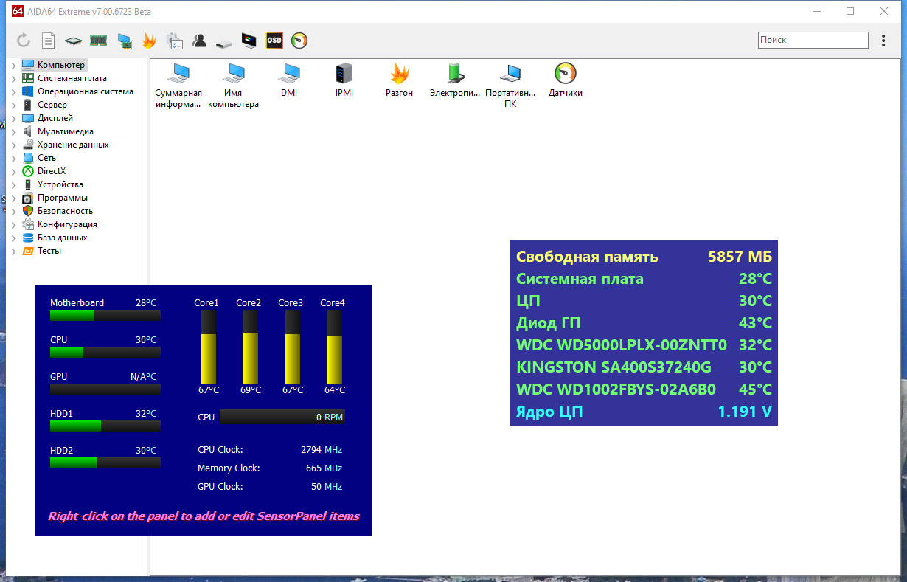Expand the Сервер node arrow
The width and height of the screenshot is (907, 582).
click(x=13, y=105)
